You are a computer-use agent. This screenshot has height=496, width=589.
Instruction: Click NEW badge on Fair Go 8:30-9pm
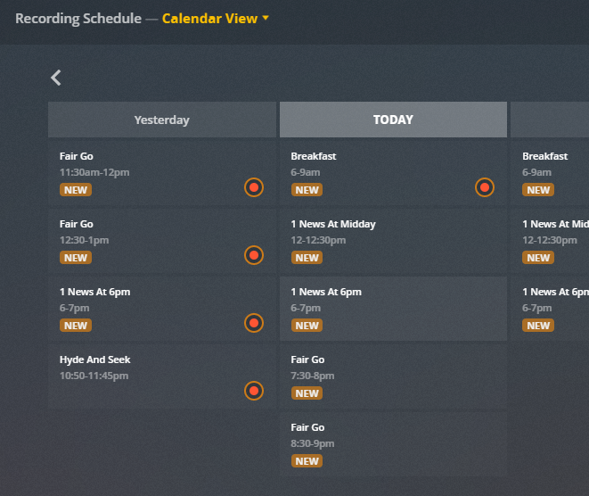click(x=307, y=461)
